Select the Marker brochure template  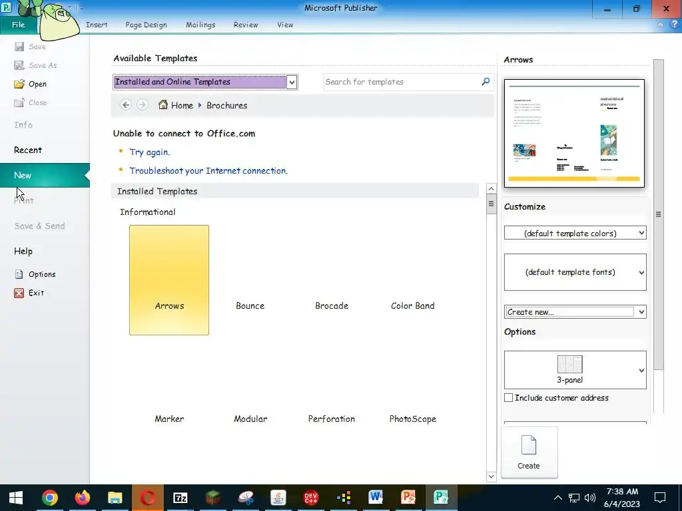click(x=169, y=393)
